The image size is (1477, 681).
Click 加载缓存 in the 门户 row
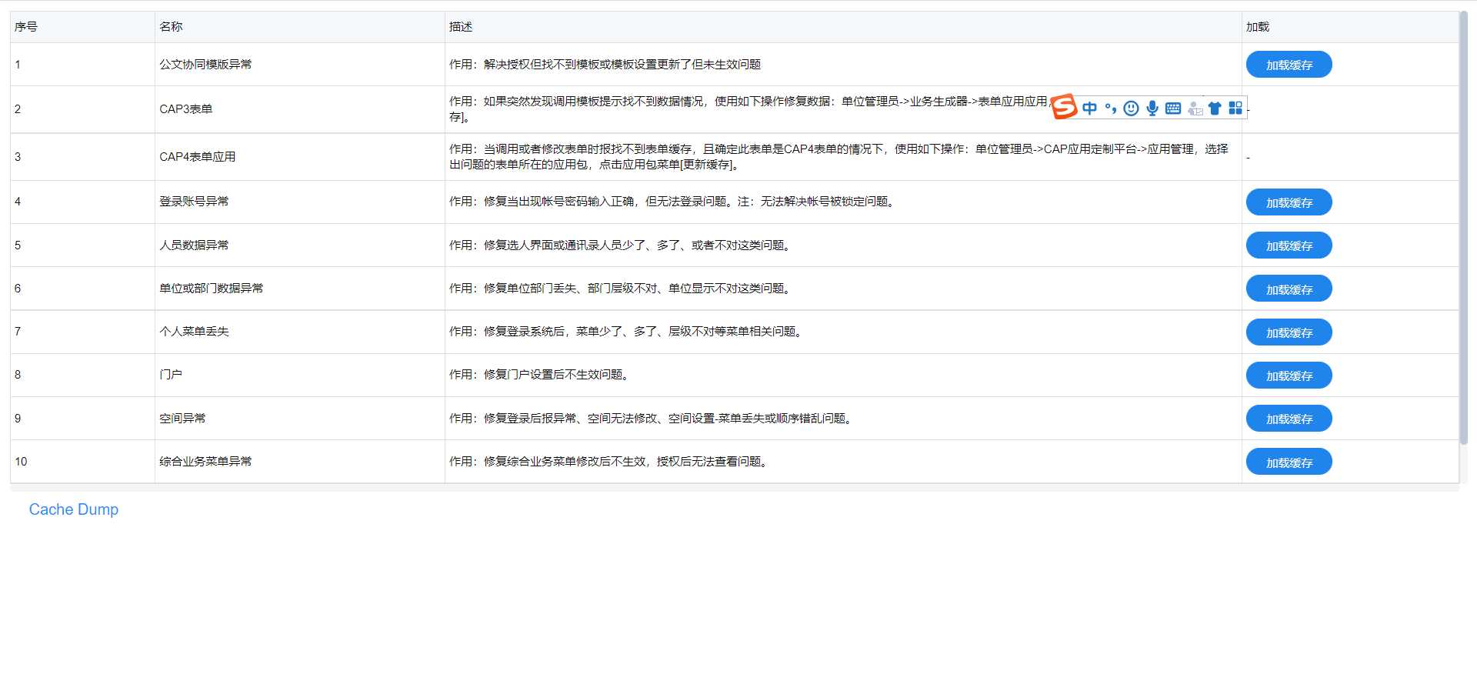click(1289, 376)
